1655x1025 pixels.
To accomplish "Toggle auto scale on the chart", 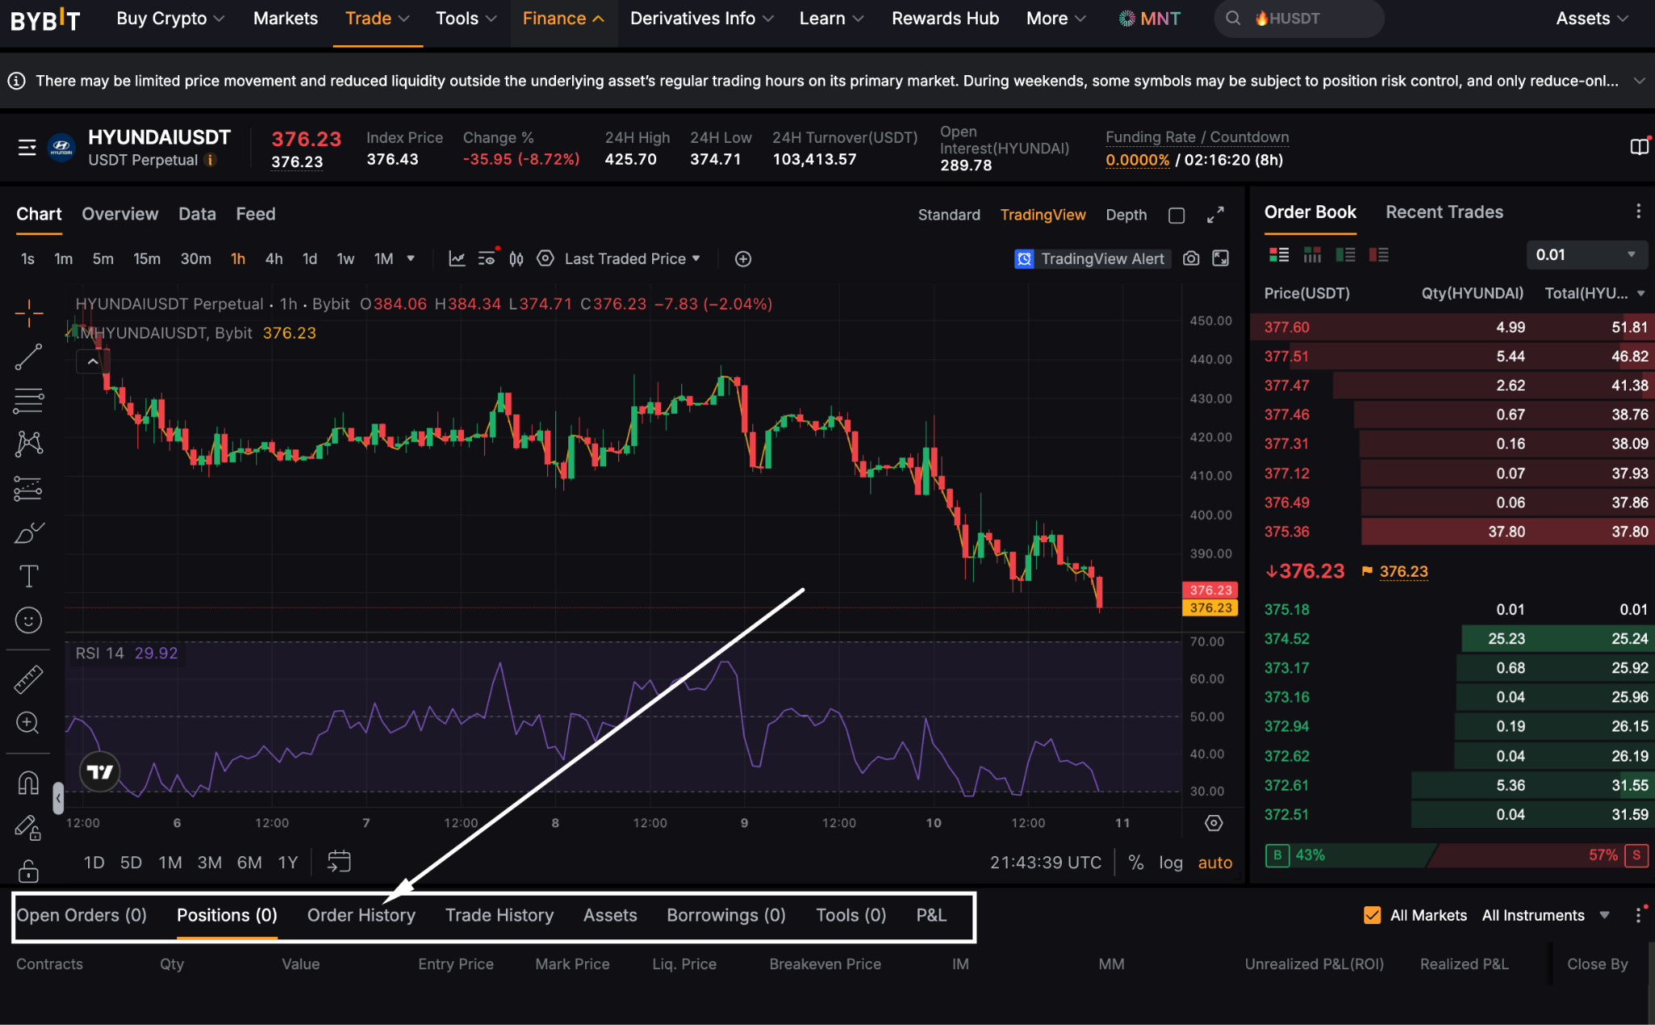I will pos(1215,863).
